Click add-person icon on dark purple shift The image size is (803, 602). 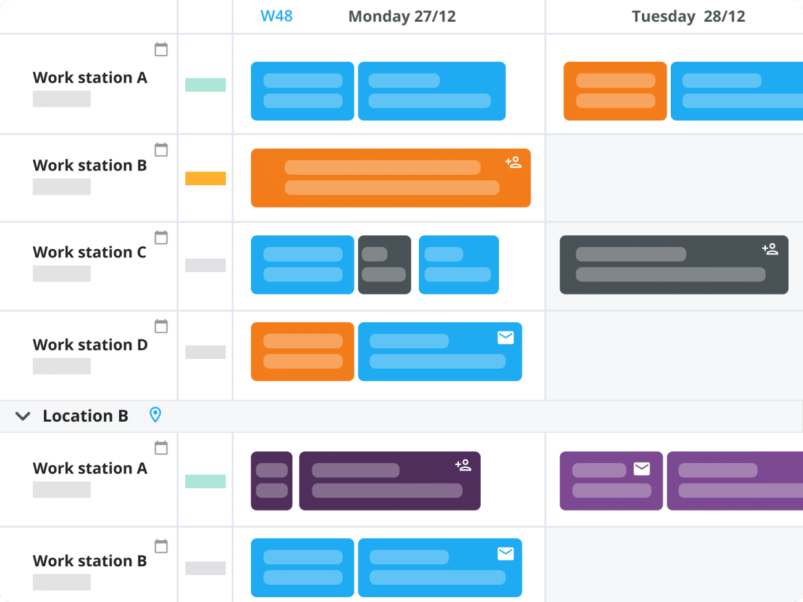point(463,465)
